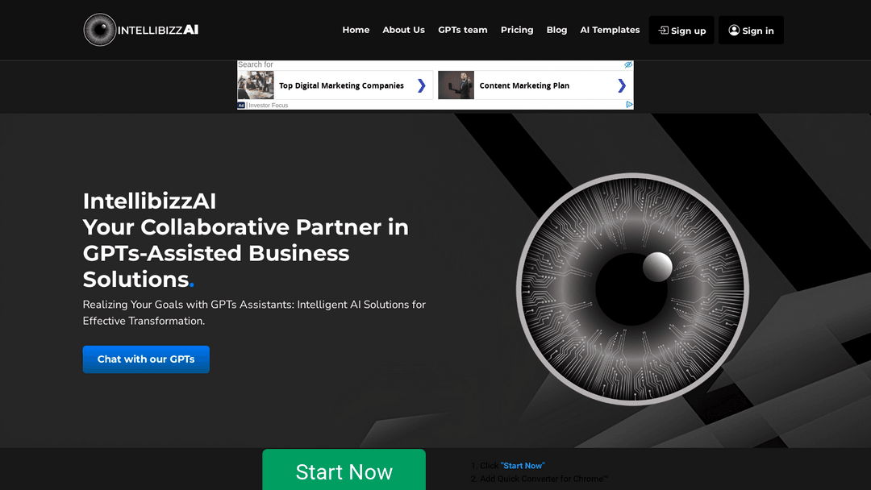View the Pricing page

point(517,30)
